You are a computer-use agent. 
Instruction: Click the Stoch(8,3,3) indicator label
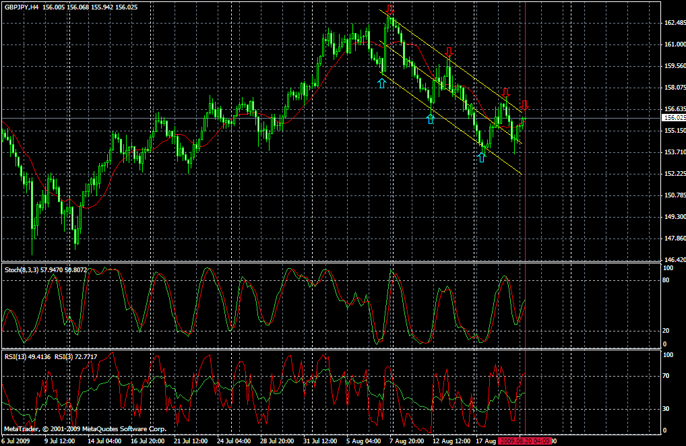coord(27,267)
